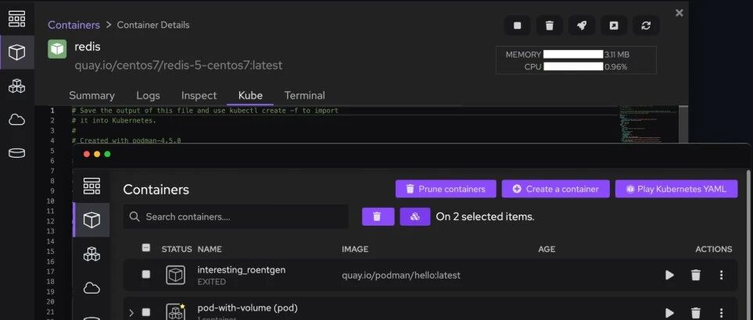The width and height of the screenshot is (753, 320).
Task: Open Dashboard icon in back window sidebar
Action: pyautogui.click(x=16, y=19)
